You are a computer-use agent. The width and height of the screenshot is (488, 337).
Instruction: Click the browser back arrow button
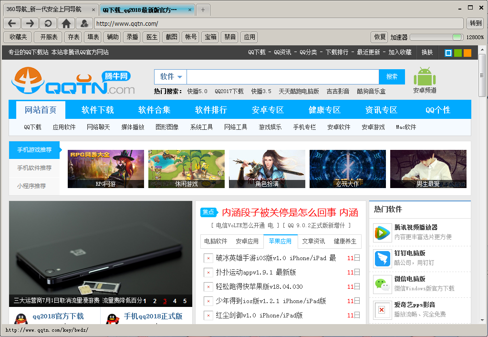click(12, 23)
